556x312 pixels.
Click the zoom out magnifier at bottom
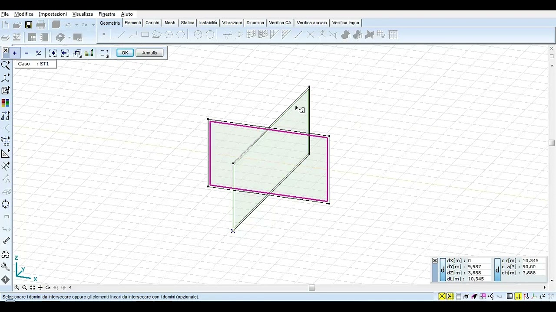click(x=25, y=287)
